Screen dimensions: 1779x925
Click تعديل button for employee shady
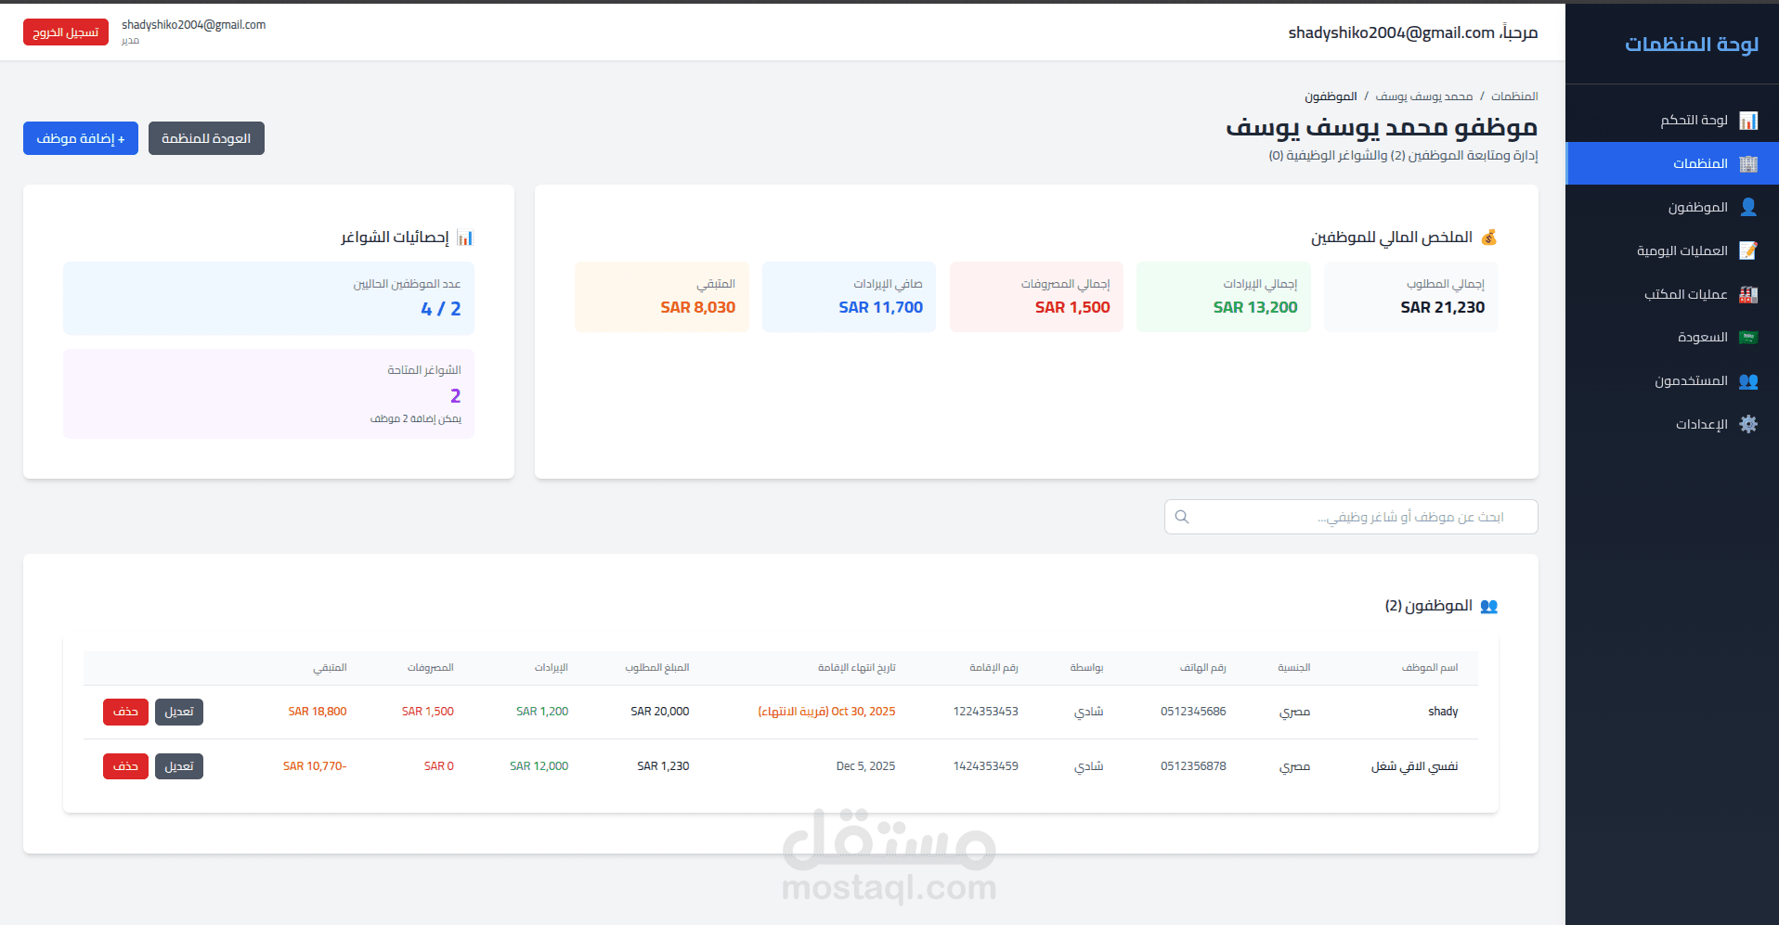pos(179,712)
